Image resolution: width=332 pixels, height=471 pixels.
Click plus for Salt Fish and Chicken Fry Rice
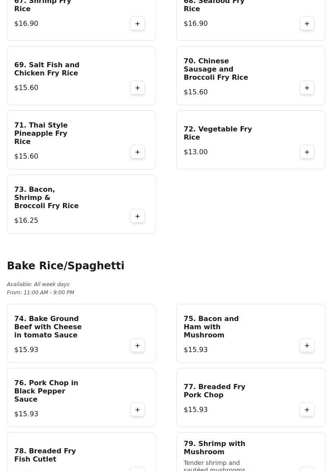(x=138, y=88)
